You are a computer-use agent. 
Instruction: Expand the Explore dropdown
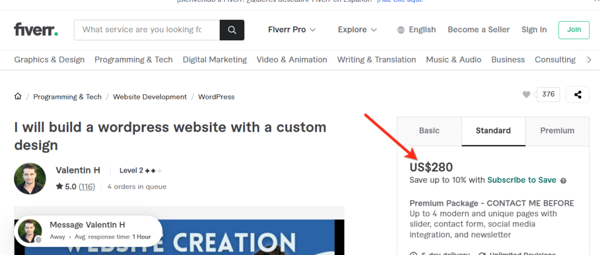(357, 30)
